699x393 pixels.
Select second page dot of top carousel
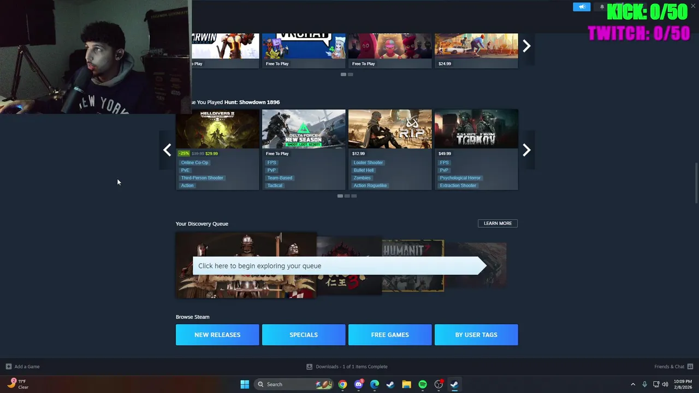coord(351,74)
